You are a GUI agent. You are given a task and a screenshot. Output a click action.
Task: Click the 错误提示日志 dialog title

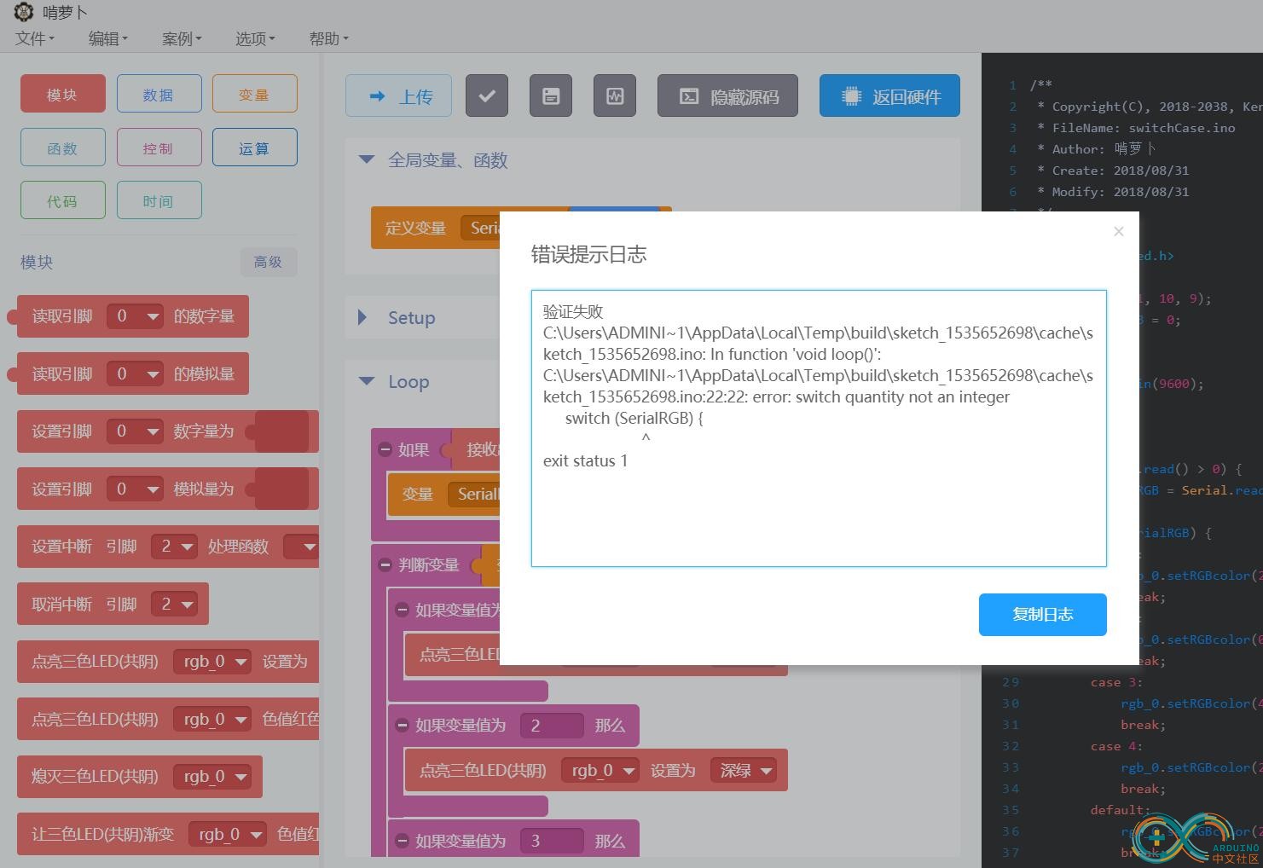tap(588, 254)
